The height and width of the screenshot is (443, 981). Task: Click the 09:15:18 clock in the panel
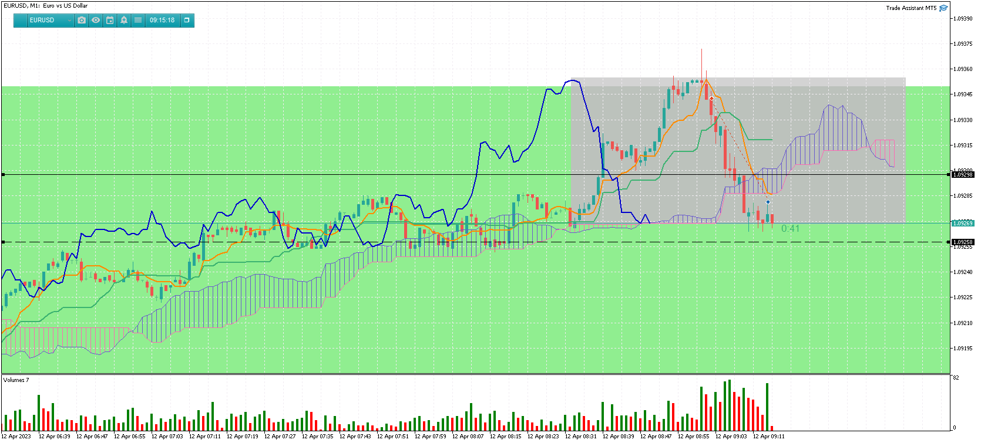pos(162,20)
